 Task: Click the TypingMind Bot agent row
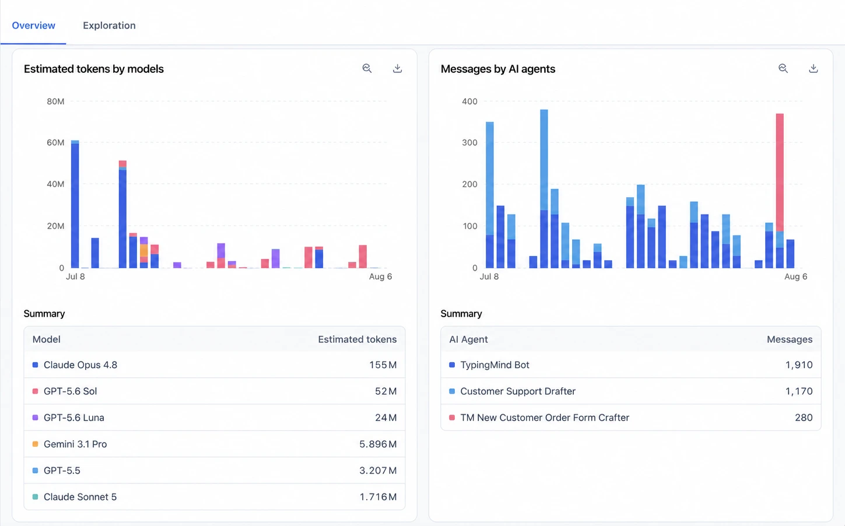tap(630, 365)
